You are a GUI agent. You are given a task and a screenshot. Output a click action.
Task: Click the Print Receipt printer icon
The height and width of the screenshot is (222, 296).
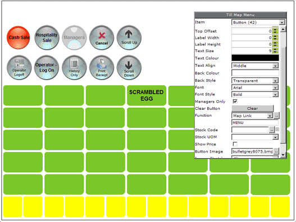[102, 67]
